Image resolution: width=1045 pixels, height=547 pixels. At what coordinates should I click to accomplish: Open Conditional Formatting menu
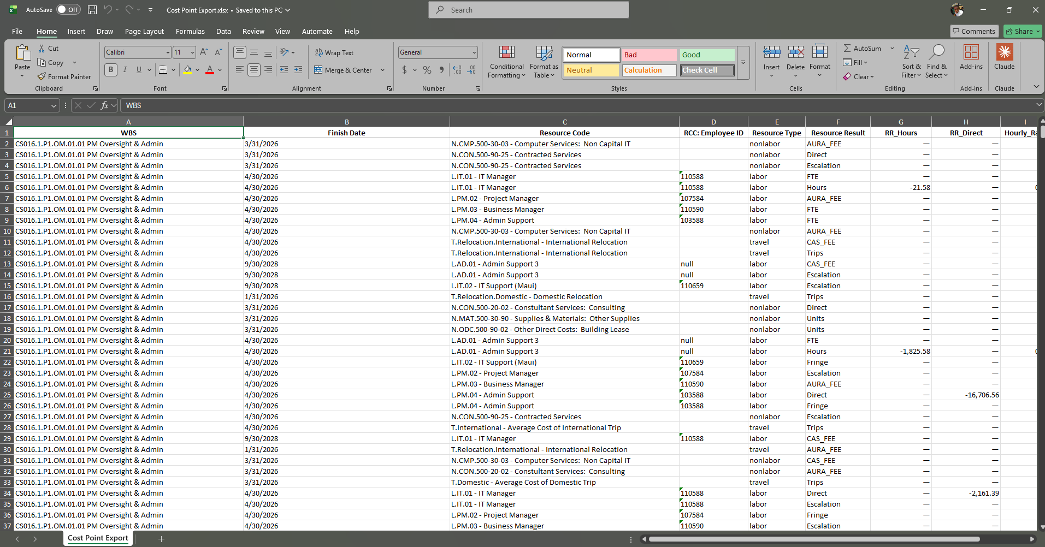pyautogui.click(x=506, y=62)
